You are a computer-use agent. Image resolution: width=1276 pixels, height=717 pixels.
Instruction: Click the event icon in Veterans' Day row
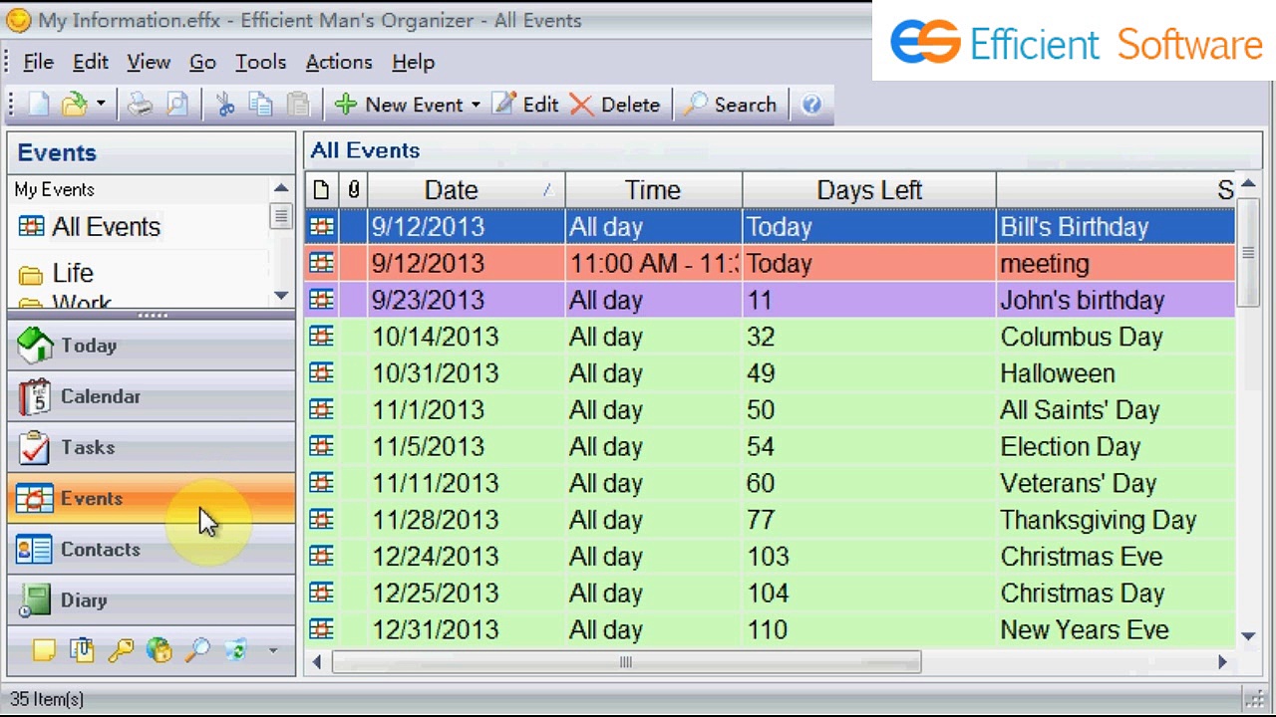pyautogui.click(x=321, y=483)
